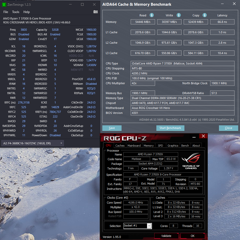Switch to the Caches tab in CPU-Z
This screenshot has width=240, height=240.
click(x=120, y=146)
